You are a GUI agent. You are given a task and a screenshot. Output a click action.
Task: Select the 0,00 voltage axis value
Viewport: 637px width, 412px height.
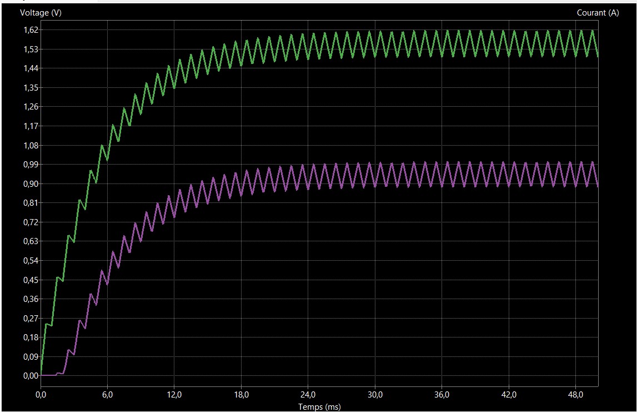pos(31,376)
